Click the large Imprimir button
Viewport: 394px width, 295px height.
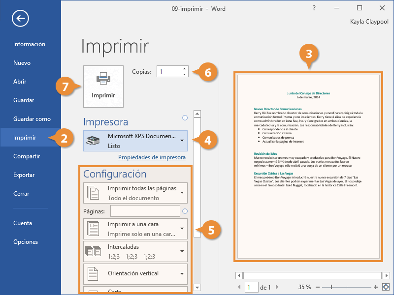(103, 87)
